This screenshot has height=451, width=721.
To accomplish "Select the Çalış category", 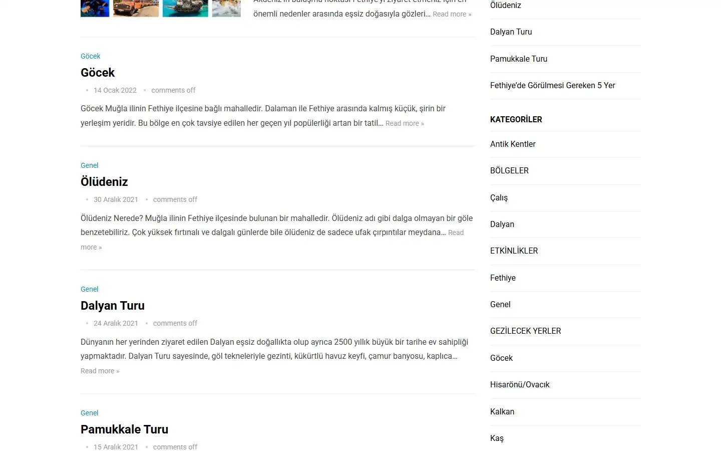I will 499,197.
